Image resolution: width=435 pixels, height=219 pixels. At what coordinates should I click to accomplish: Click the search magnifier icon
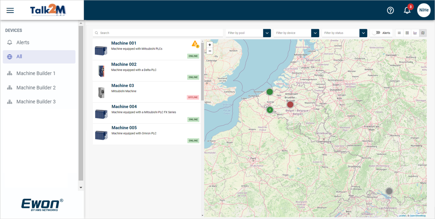(x=97, y=33)
